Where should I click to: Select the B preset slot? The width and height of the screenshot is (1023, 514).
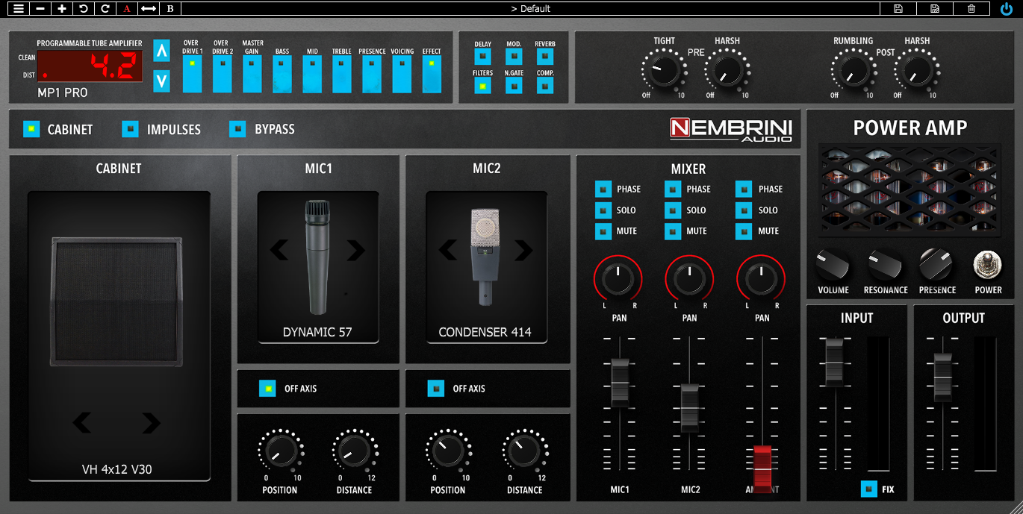pyautogui.click(x=169, y=8)
